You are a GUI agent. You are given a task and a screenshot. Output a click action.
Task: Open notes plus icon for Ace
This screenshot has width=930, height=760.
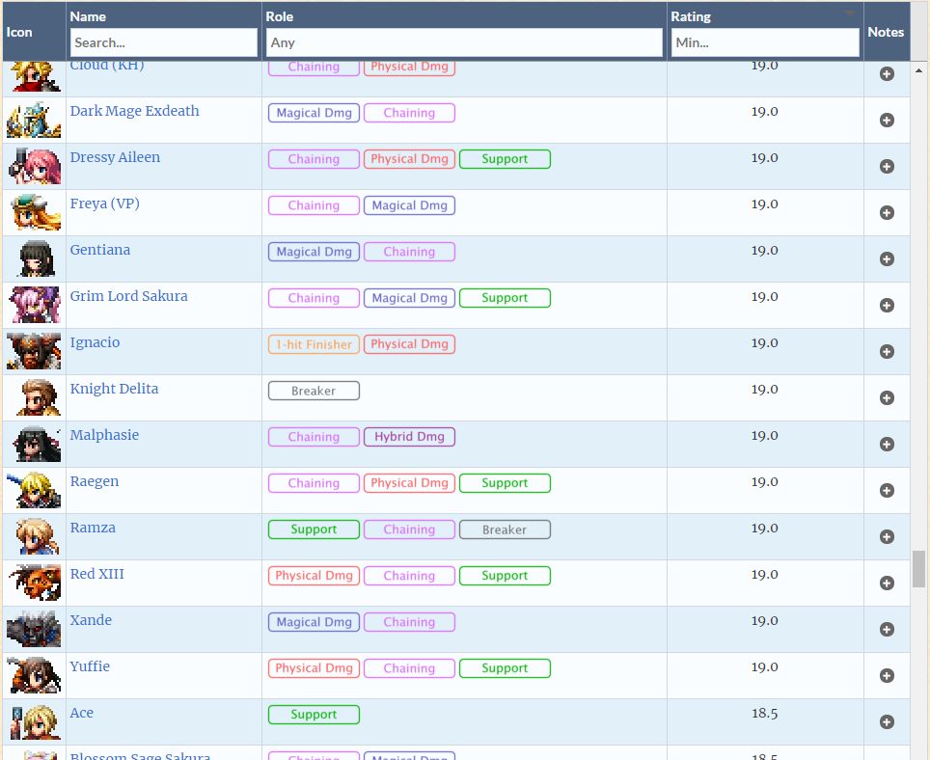tap(887, 721)
